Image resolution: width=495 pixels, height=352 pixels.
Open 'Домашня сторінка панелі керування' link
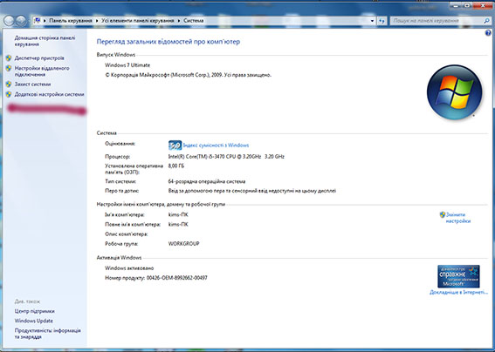click(45, 41)
